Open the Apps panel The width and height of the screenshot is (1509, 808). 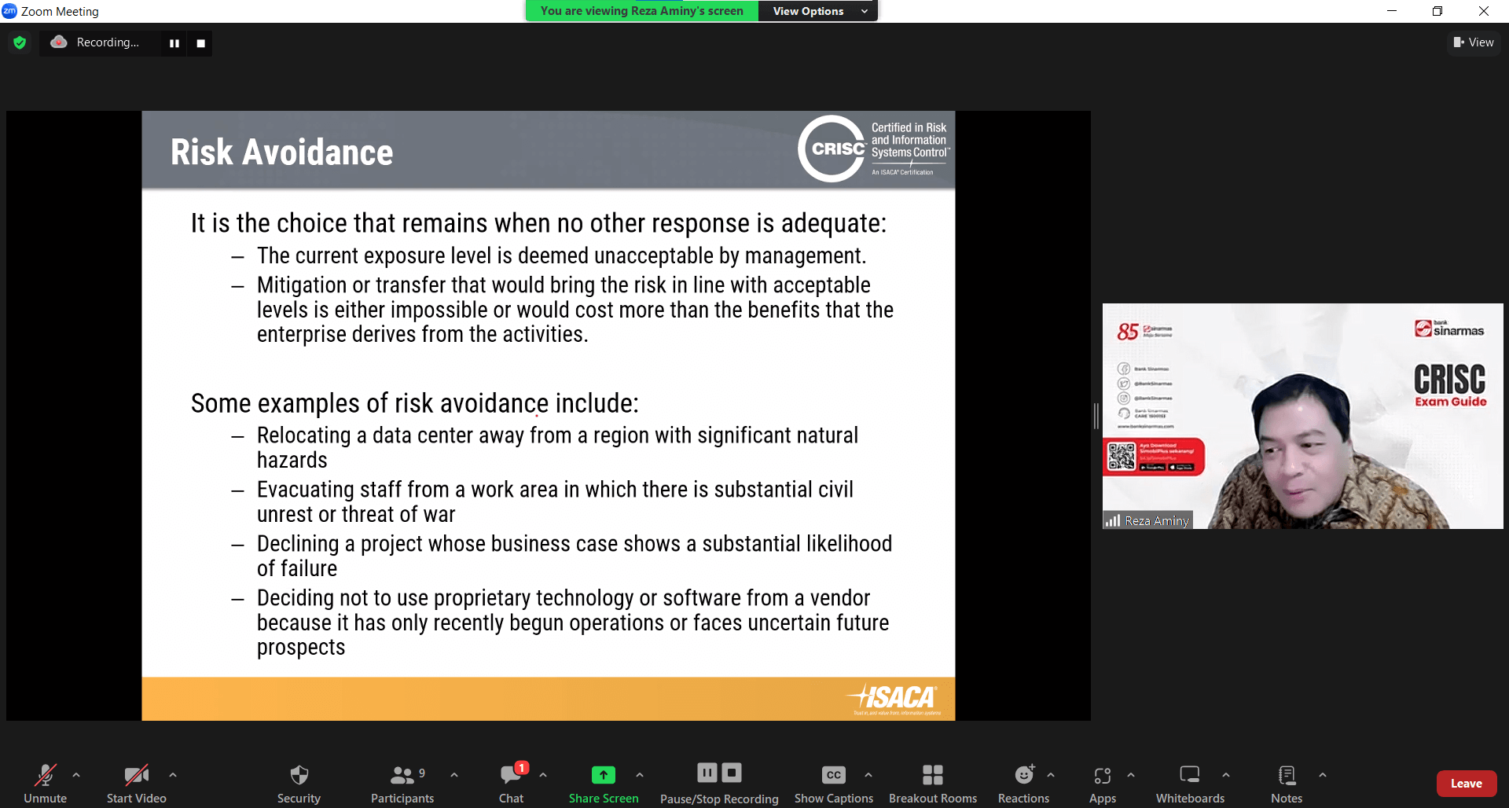point(1102,784)
